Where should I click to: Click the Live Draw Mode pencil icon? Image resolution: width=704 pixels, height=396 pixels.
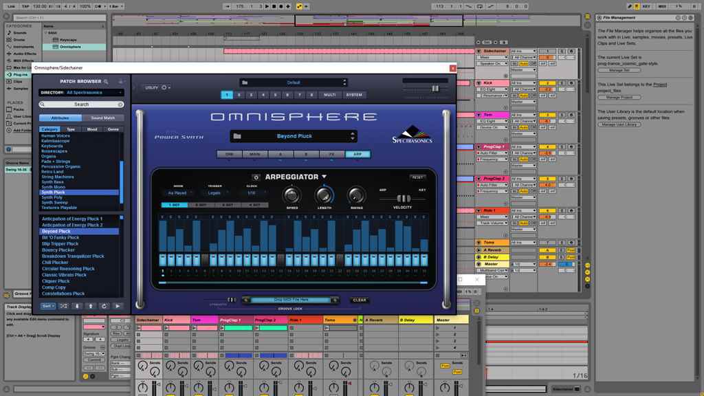tap(630, 6)
